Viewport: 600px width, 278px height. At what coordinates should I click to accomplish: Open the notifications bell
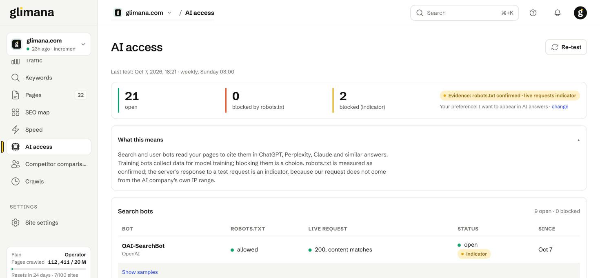(x=558, y=13)
